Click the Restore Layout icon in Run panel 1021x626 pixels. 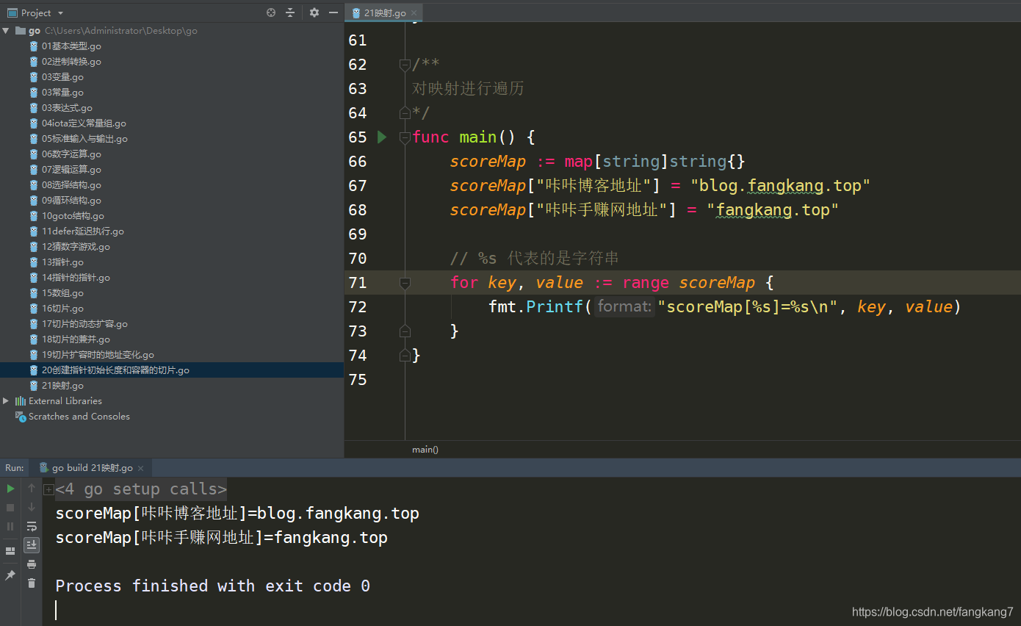tap(10, 550)
